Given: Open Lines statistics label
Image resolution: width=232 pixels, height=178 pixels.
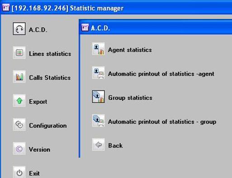Looking at the screenshot, I should coord(50,54).
